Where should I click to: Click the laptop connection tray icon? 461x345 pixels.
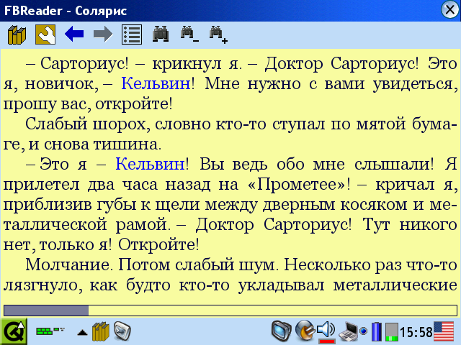(x=349, y=331)
